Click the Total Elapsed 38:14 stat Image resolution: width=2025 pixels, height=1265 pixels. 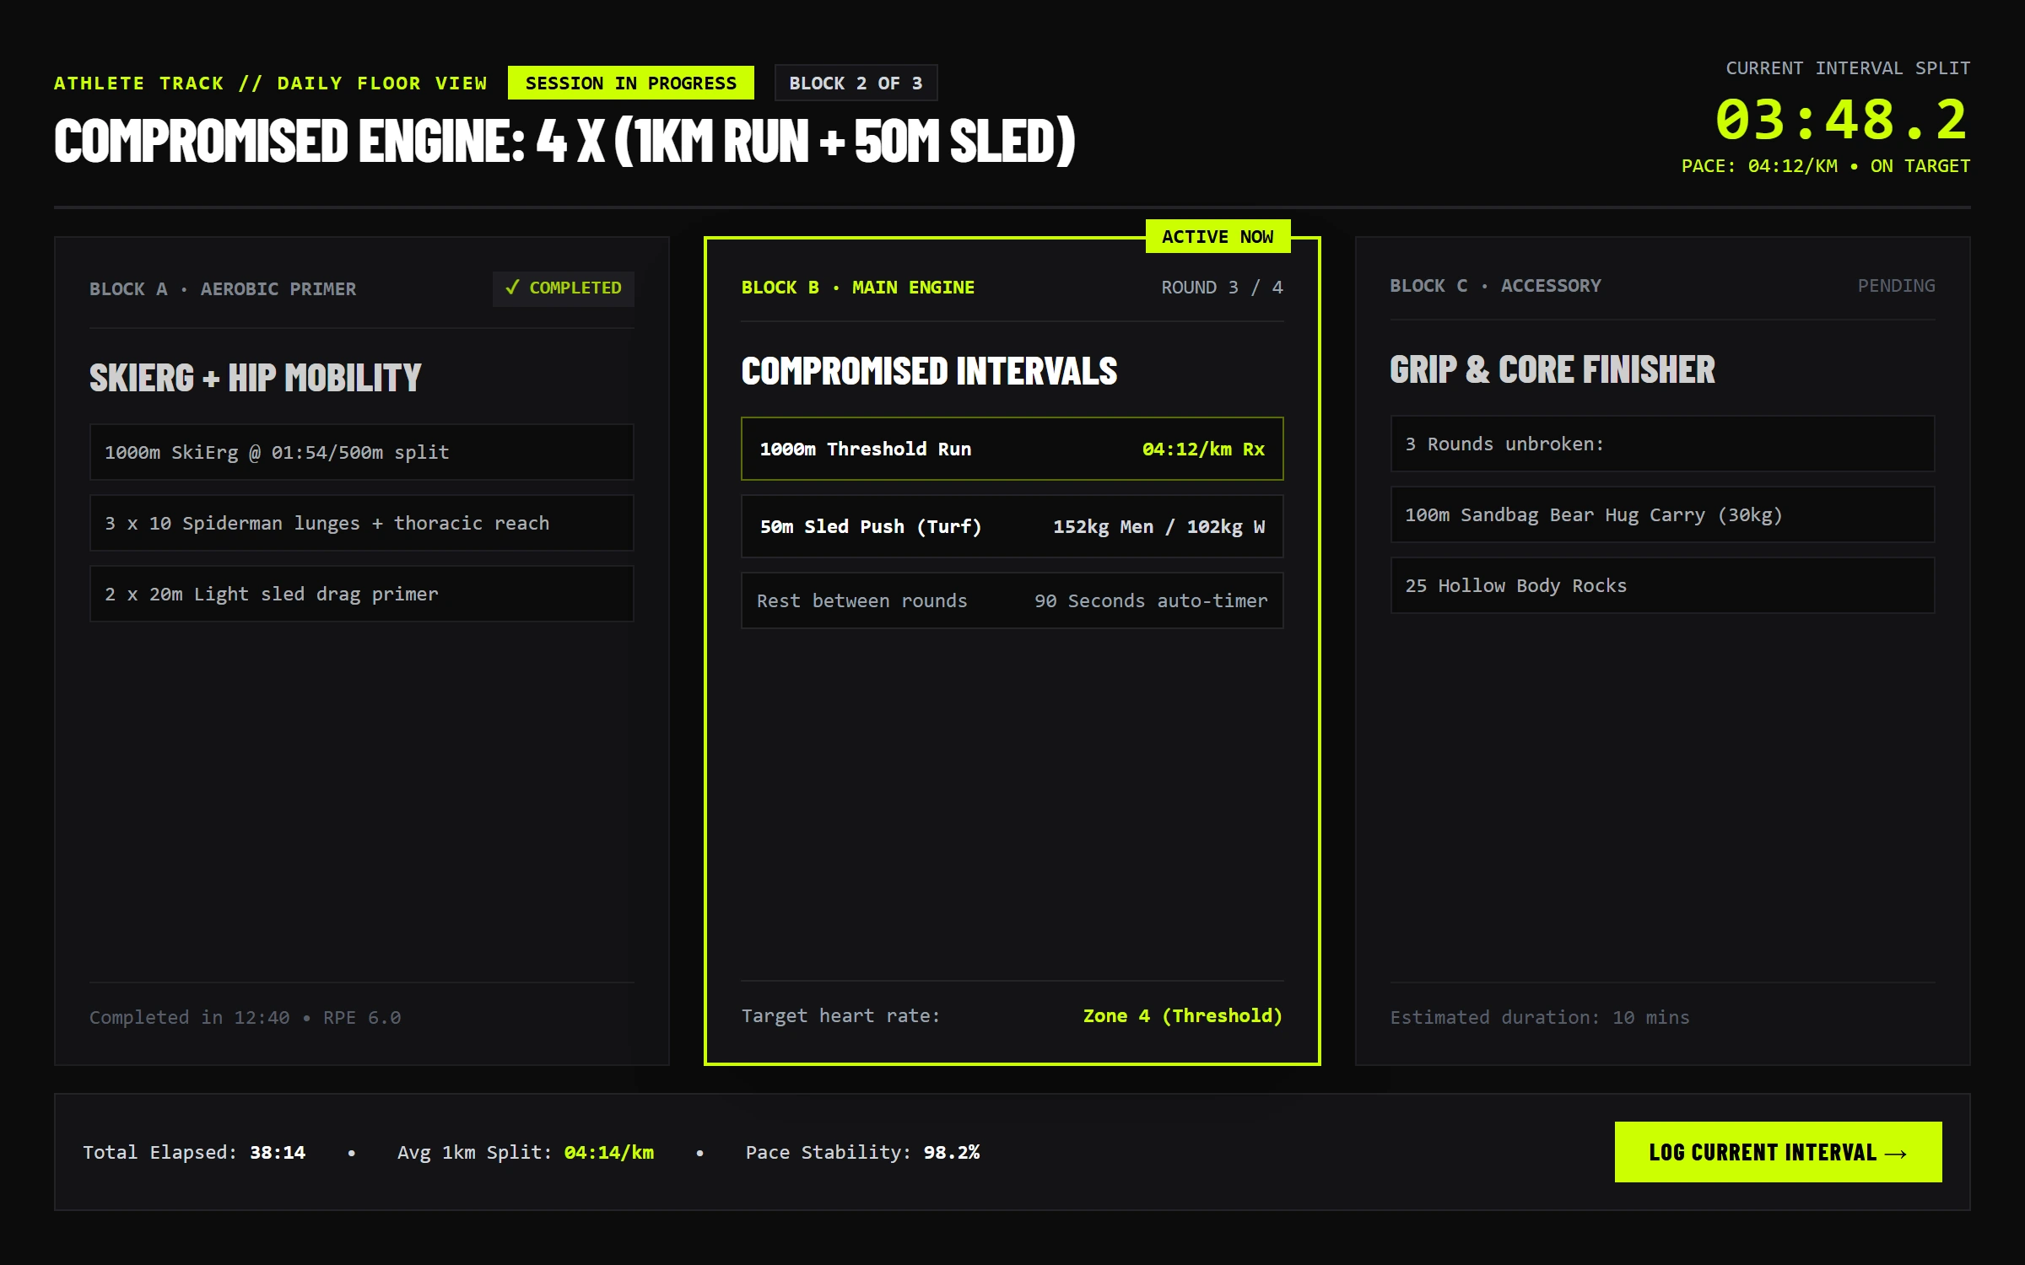[194, 1152]
